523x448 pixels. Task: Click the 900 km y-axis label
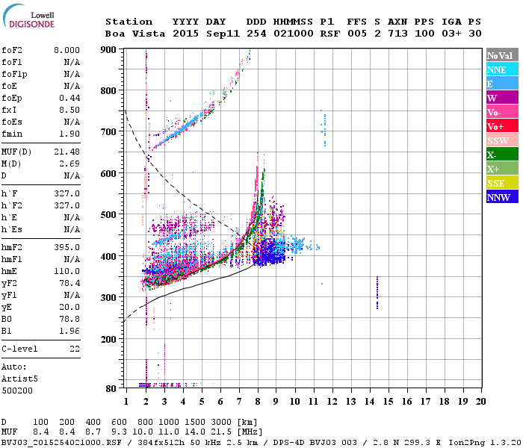point(108,50)
